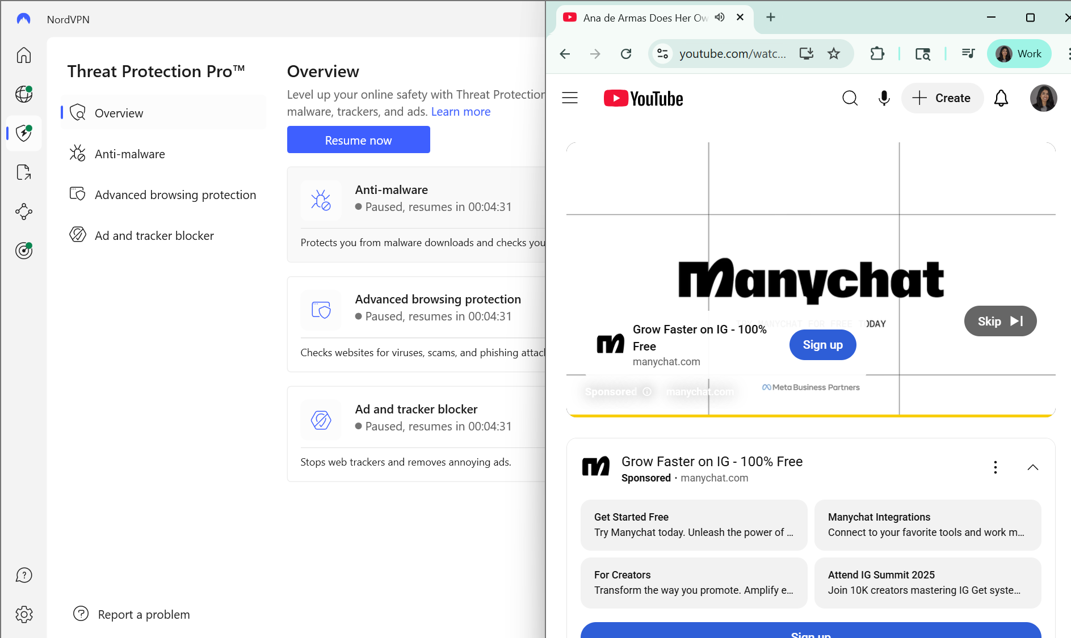Mute the YouTube browser tab audio
1071x638 pixels.
click(720, 18)
